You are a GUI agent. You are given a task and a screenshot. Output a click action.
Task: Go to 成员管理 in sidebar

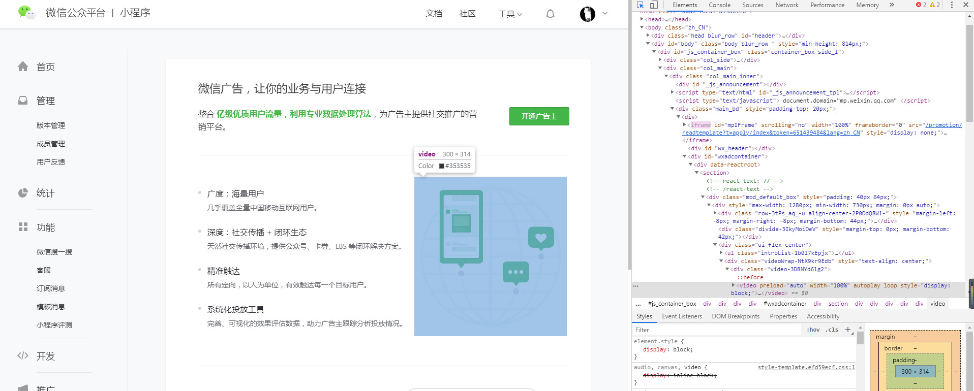click(x=51, y=144)
